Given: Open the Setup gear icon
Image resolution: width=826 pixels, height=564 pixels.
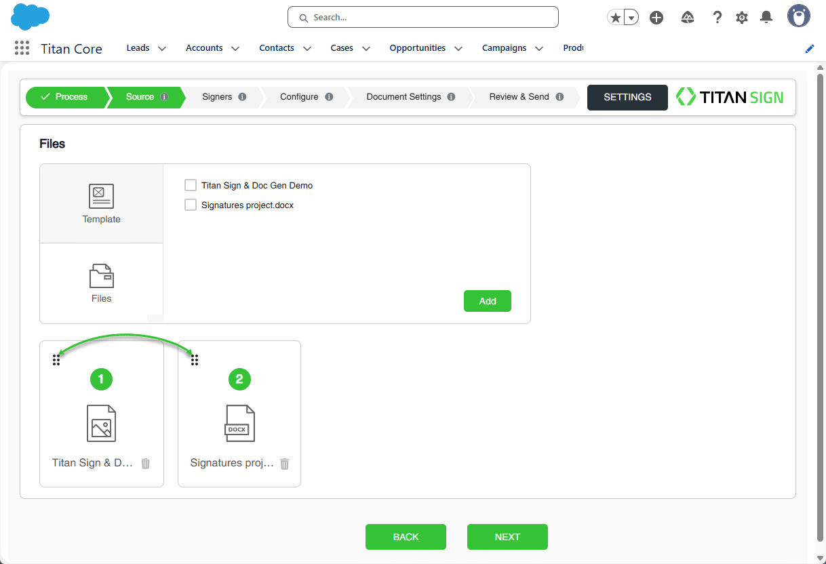Looking at the screenshot, I should [x=742, y=18].
